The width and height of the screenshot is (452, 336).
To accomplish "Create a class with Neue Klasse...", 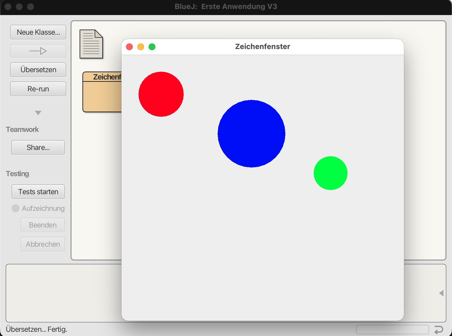I will coord(38,32).
